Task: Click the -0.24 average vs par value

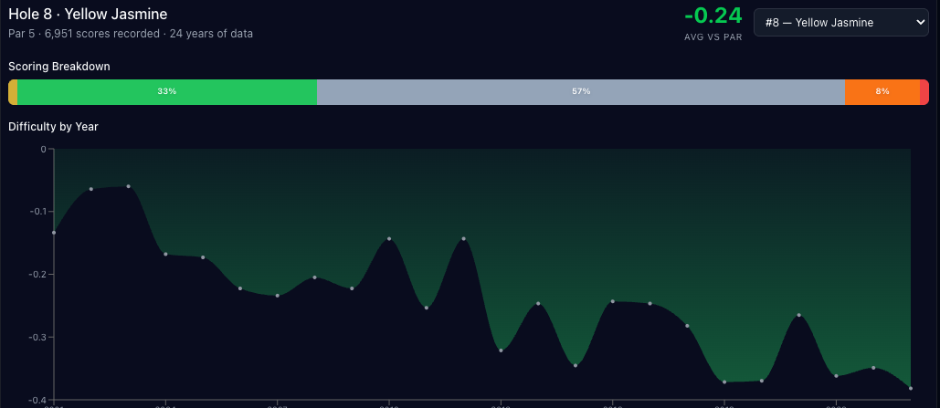Action: click(x=713, y=17)
